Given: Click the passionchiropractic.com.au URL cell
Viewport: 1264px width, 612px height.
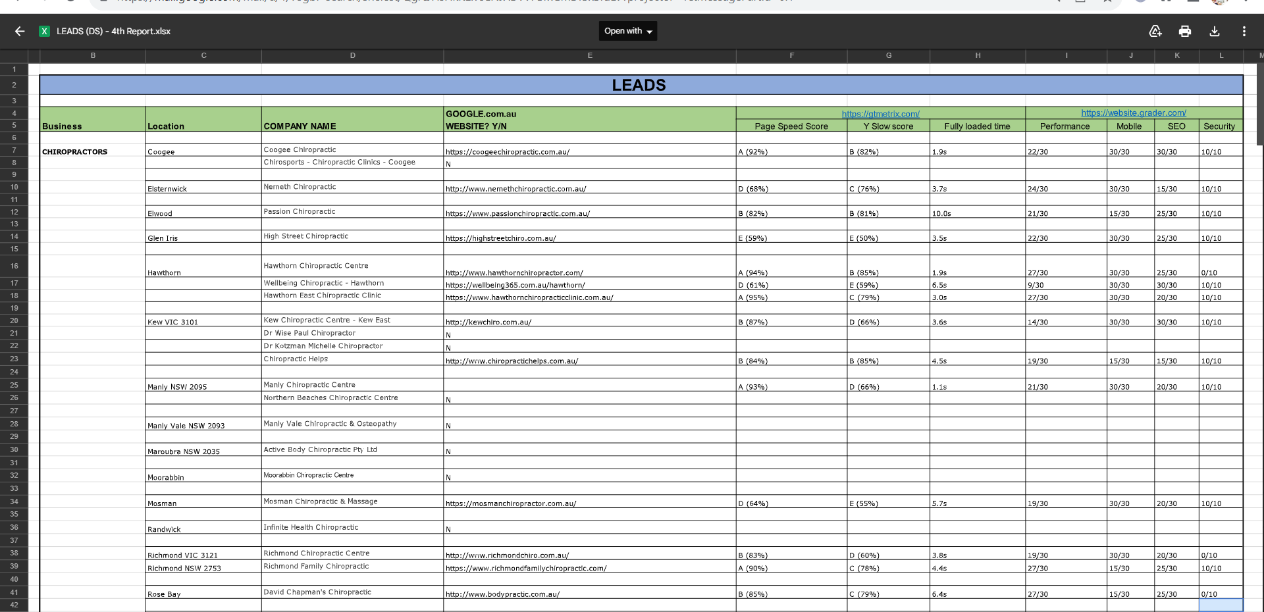Looking at the screenshot, I should click(x=590, y=212).
